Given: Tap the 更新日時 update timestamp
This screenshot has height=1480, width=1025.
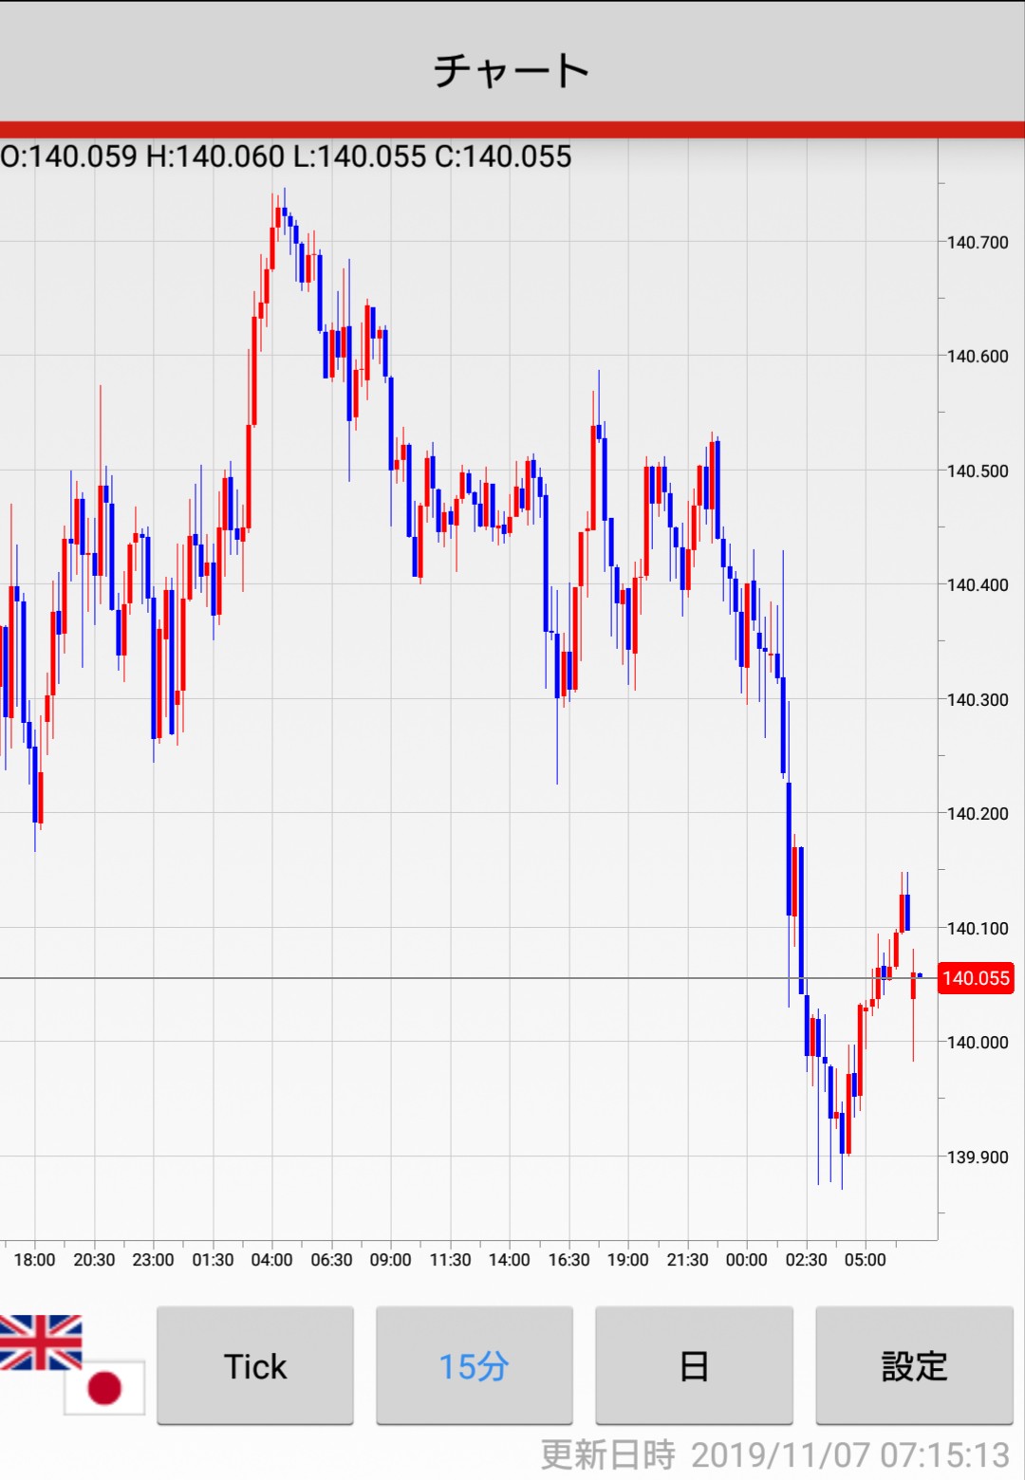Looking at the screenshot, I should pyautogui.click(x=774, y=1454).
